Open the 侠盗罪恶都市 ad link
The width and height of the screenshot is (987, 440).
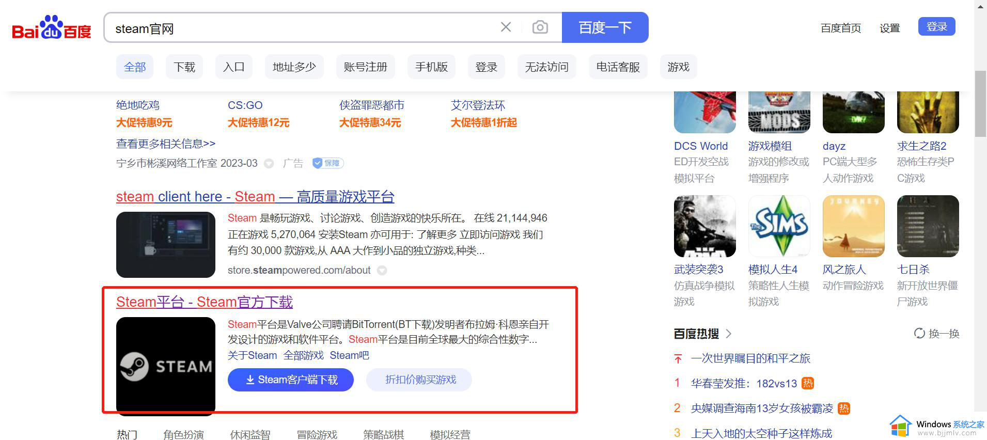point(372,105)
